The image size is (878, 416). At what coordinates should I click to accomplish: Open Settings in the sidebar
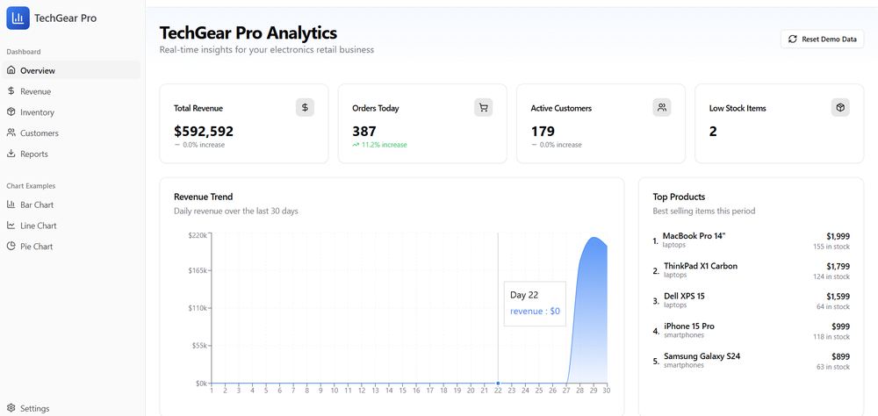coord(72,408)
